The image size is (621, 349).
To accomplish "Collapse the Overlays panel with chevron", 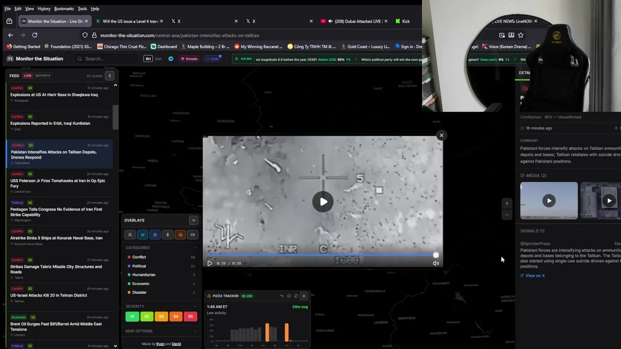I will tap(194, 220).
